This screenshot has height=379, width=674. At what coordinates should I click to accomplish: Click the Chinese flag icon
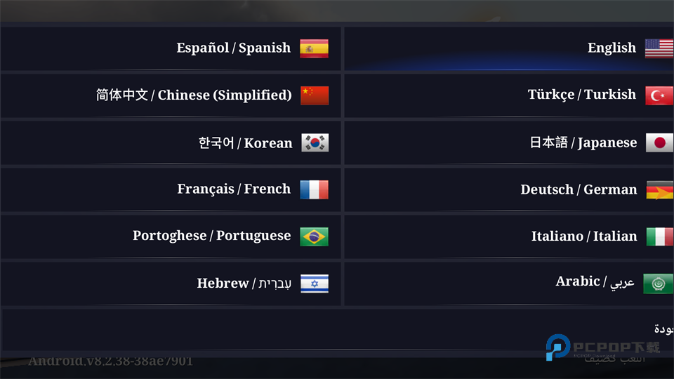[x=314, y=95]
